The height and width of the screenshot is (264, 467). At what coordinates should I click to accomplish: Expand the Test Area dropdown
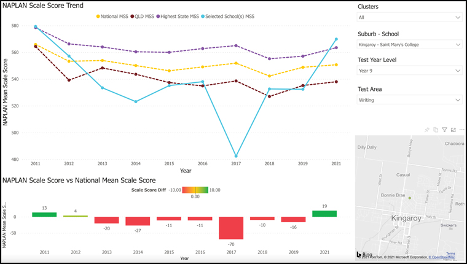(409, 99)
